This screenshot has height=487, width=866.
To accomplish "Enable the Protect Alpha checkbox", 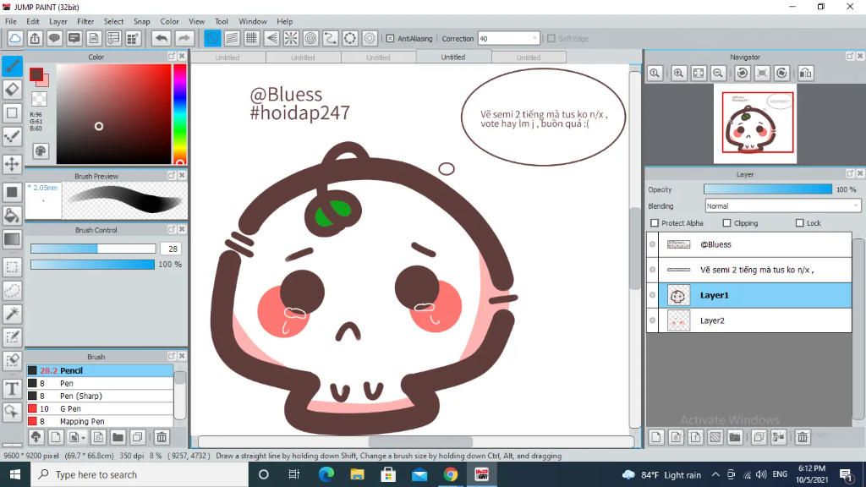I will coord(655,223).
